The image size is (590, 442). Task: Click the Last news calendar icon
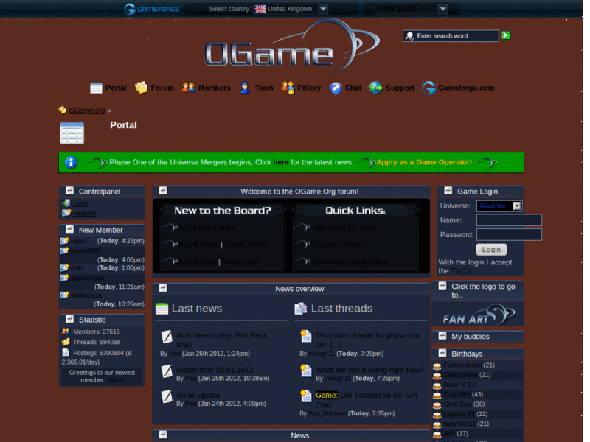(x=162, y=308)
